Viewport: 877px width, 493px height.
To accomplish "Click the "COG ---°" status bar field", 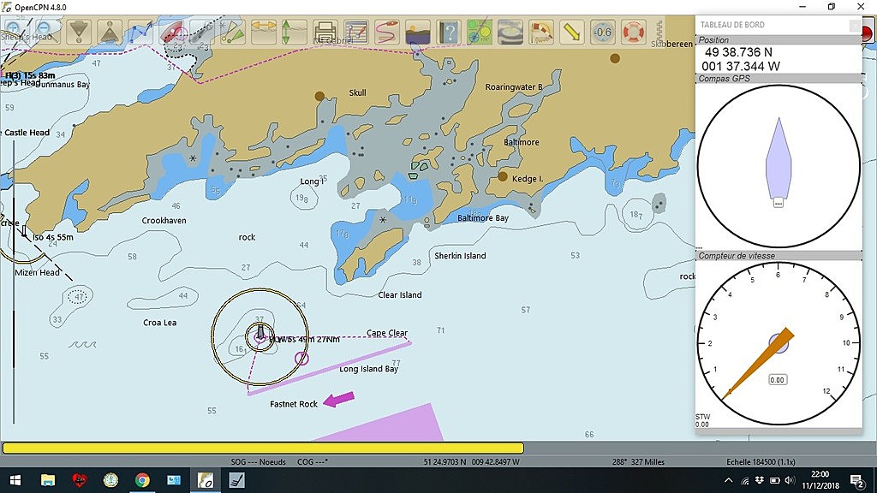I will pyautogui.click(x=313, y=462).
